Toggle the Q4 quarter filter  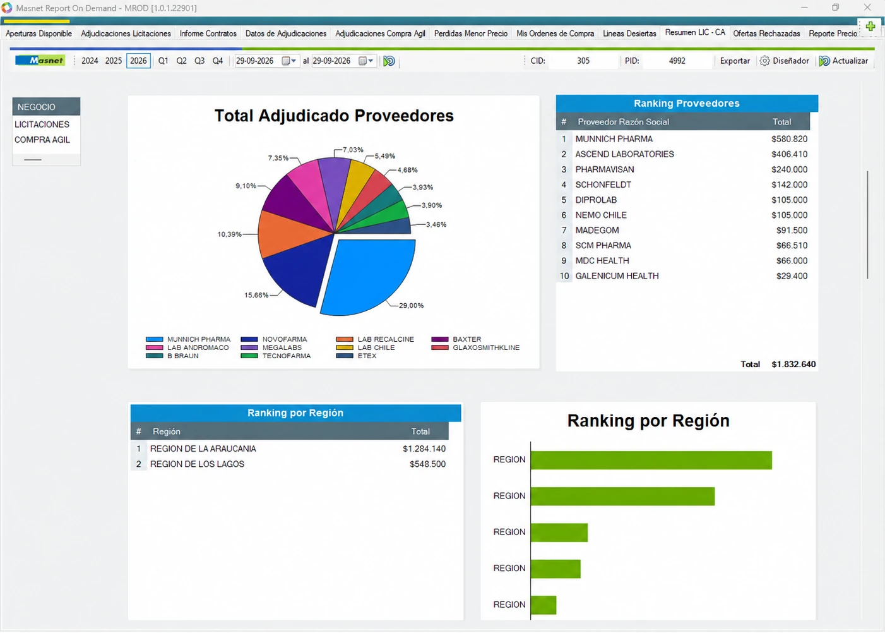click(218, 61)
